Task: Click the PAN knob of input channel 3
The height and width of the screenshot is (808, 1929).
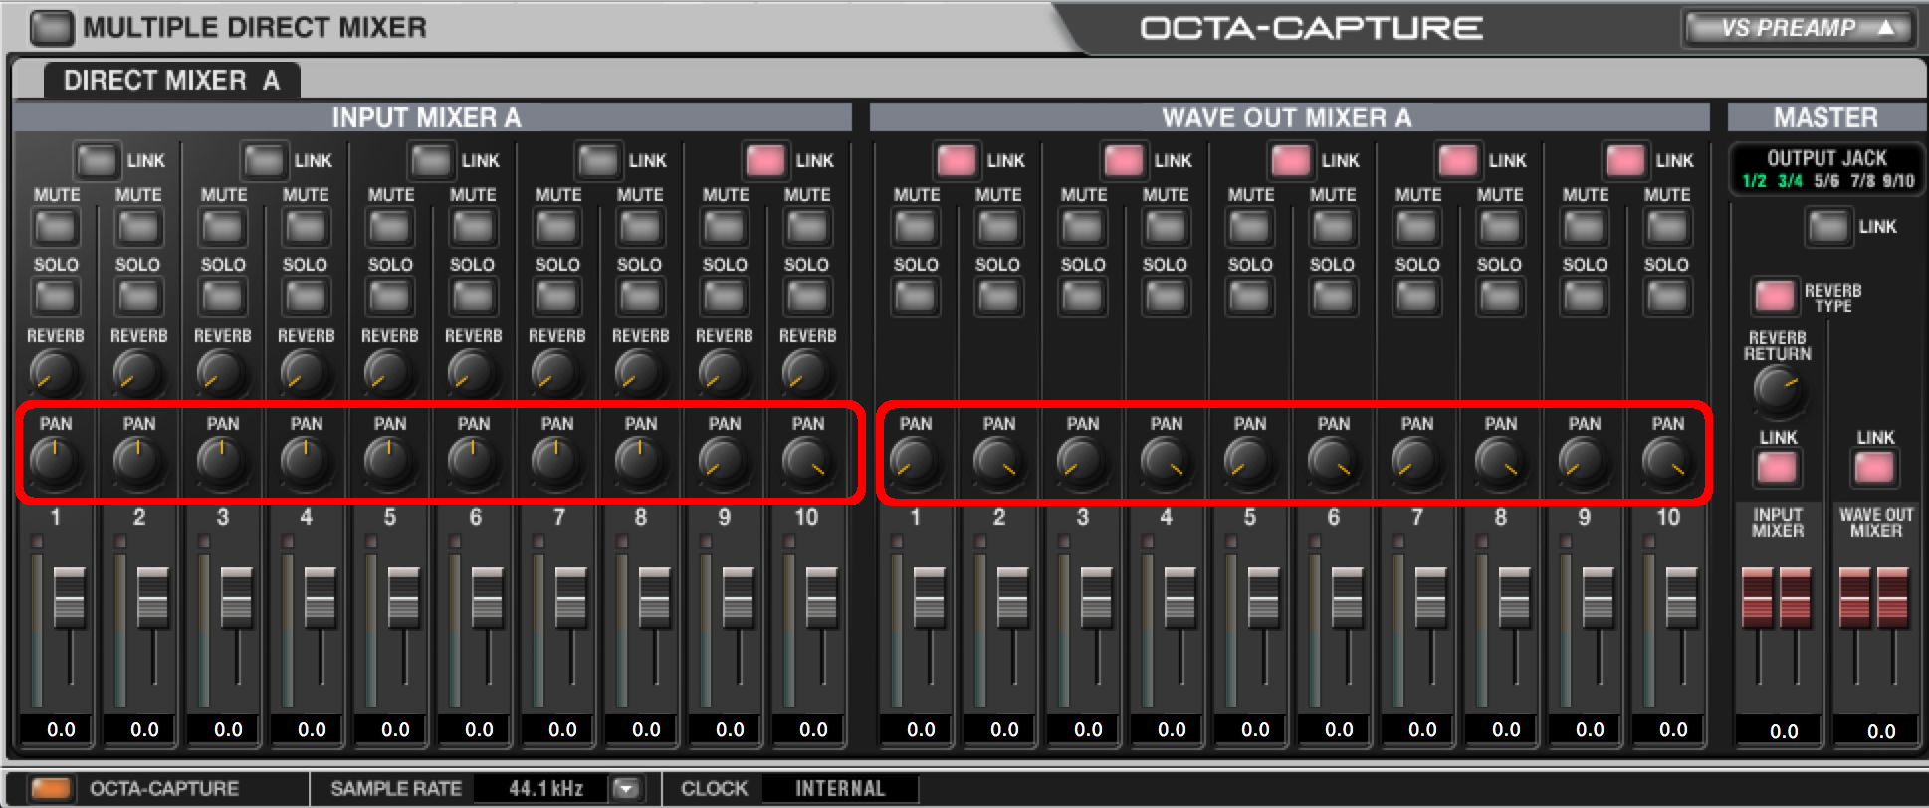Action: tap(222, 462)
